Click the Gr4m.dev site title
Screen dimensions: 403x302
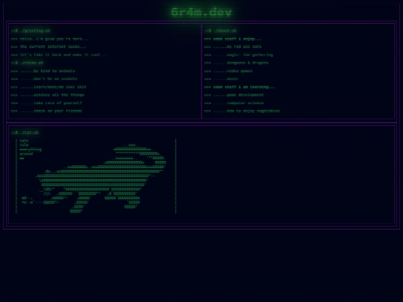201,12
